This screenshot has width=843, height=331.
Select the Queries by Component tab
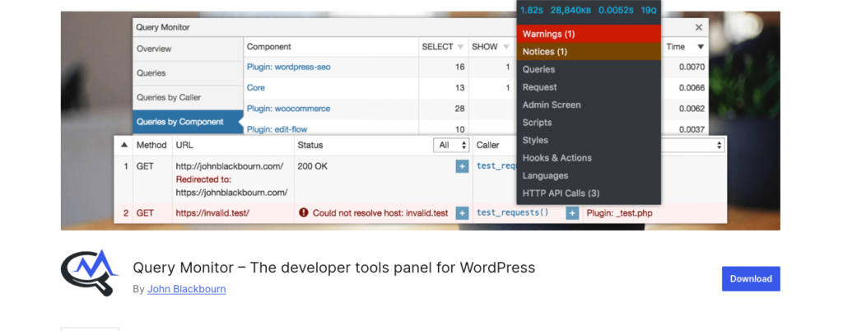188,122
